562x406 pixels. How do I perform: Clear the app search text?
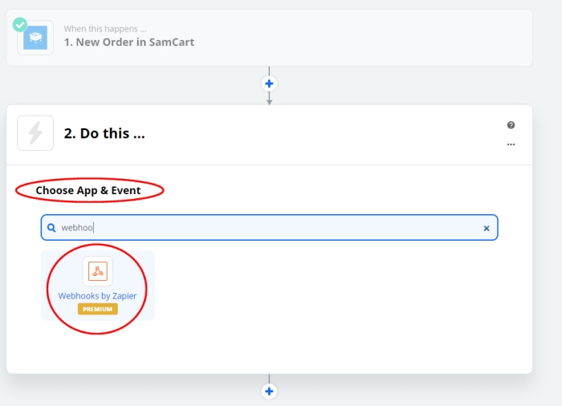pyautogui.click(x=487, y=228)
